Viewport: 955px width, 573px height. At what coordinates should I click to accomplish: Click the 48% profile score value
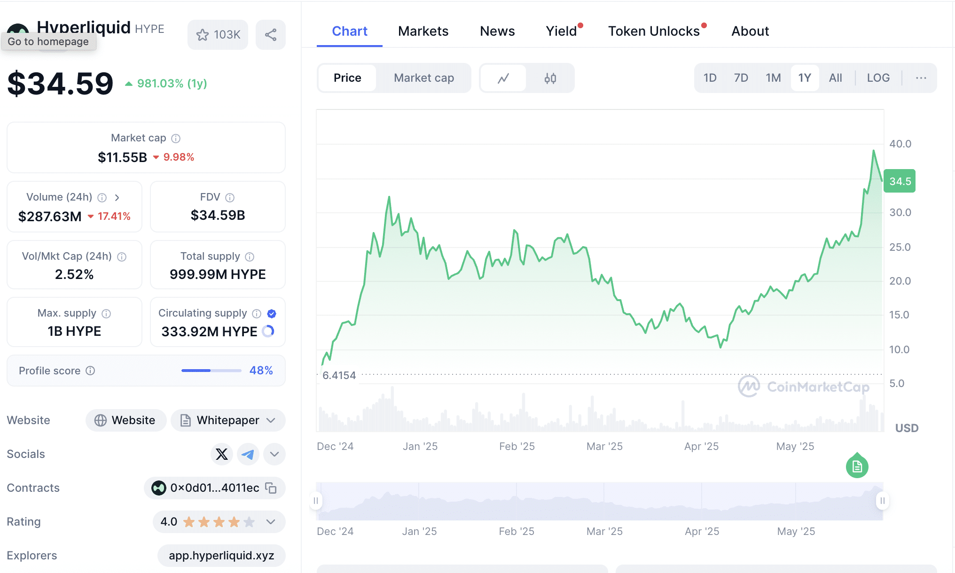coord(261,371)
